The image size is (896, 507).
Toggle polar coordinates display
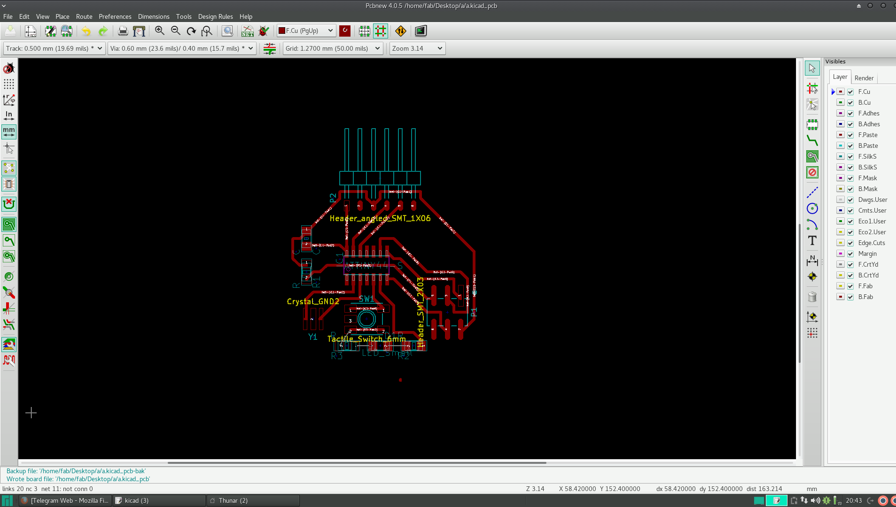coord(9,100)
